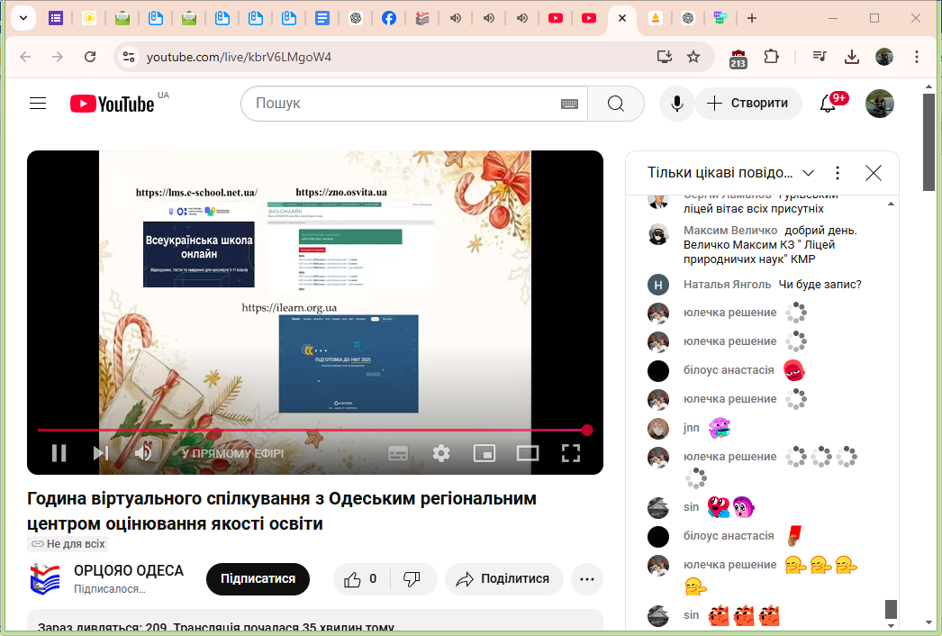This screenshot has width=942, height=636.
Task: Skip to next video
Action: [101, 453]
